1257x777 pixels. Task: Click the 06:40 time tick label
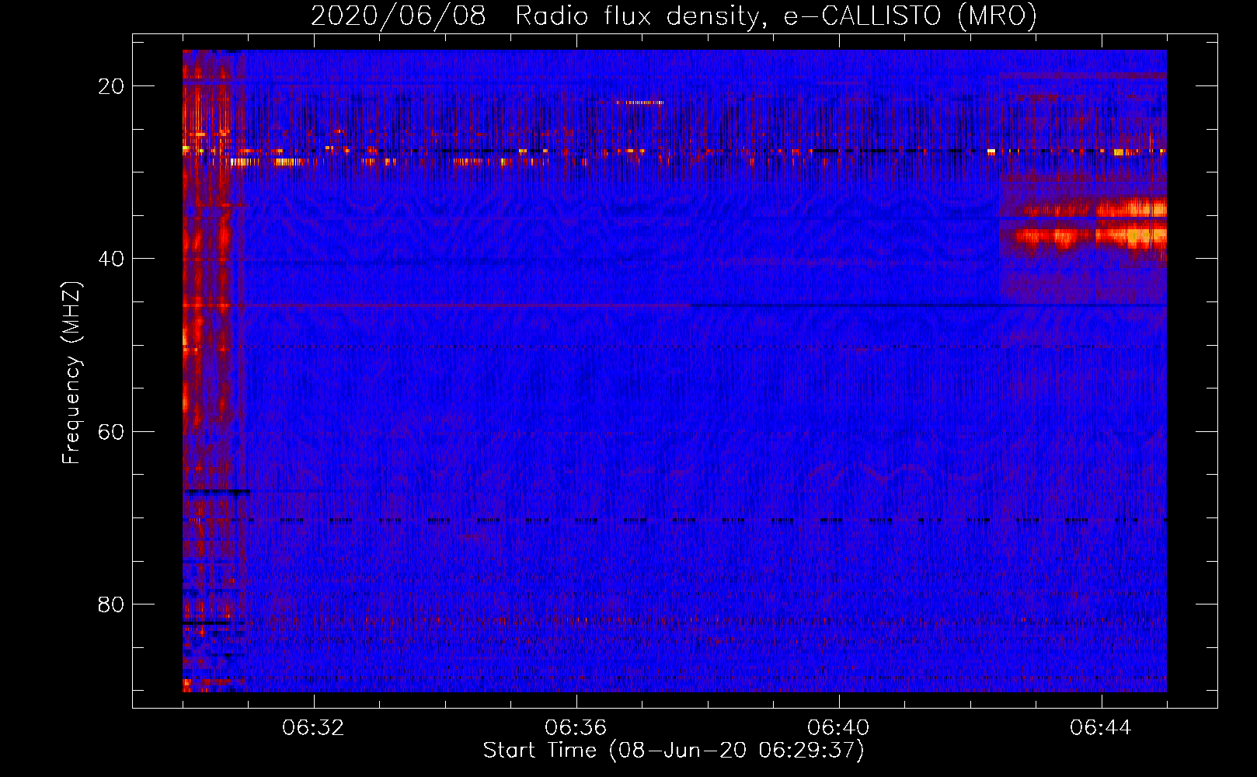coord(838,728)
